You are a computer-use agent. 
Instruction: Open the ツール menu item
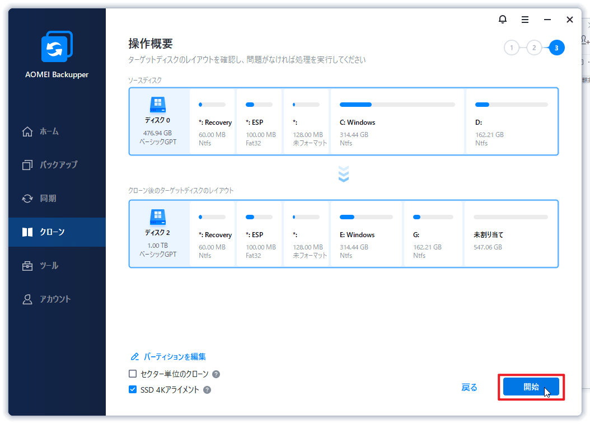click(x=57, y=266)
